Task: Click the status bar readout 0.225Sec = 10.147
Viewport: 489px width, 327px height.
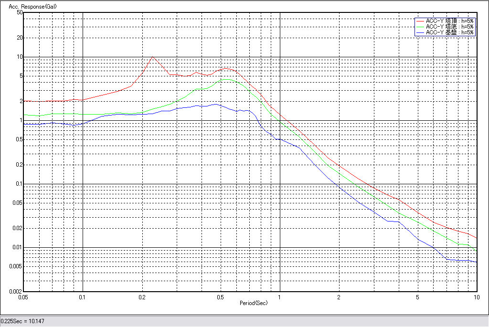Action: click(x=20, y=321)
